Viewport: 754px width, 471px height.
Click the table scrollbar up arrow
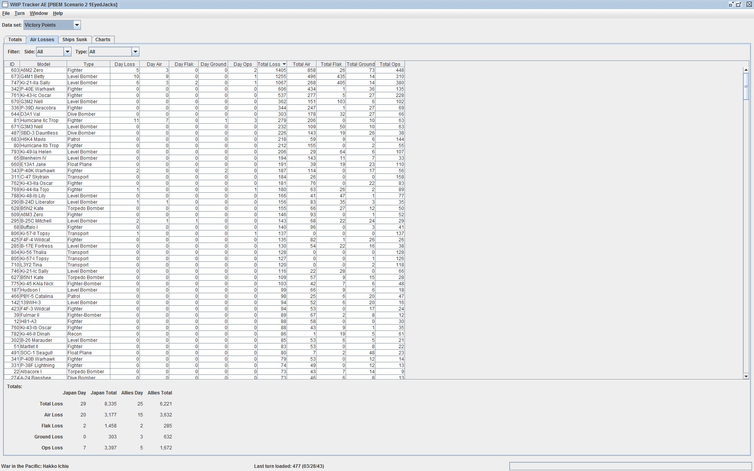(x=746, y=70)
